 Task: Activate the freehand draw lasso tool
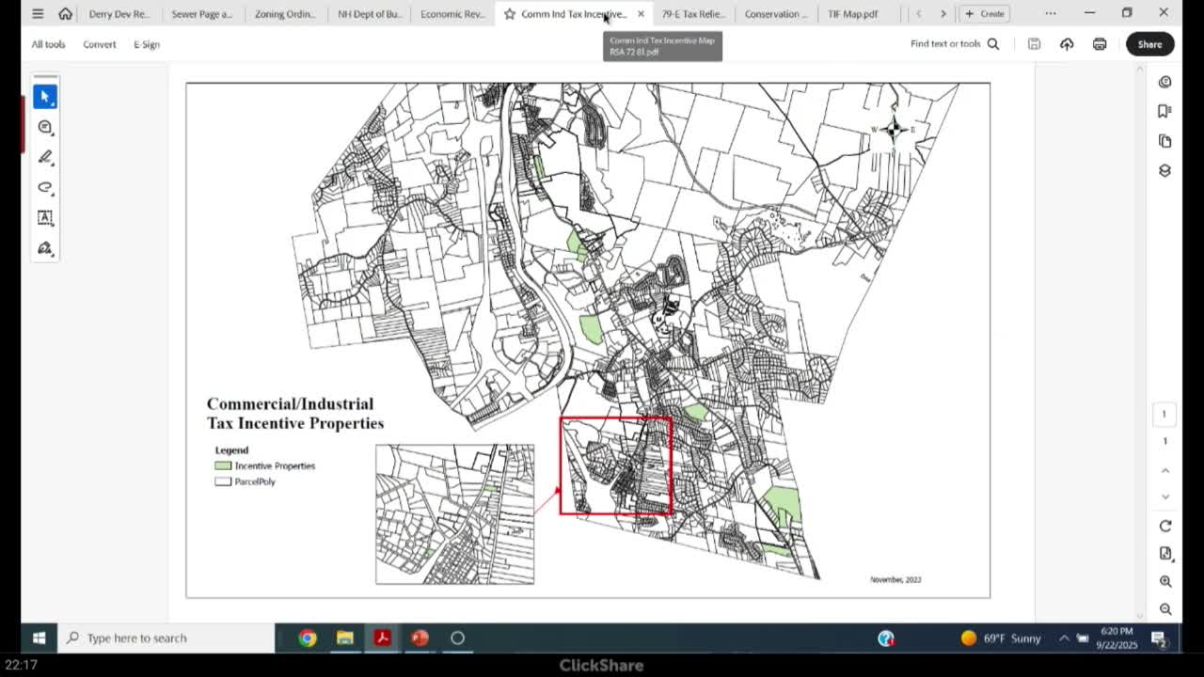pyautogui.click(x=44, y=187)
